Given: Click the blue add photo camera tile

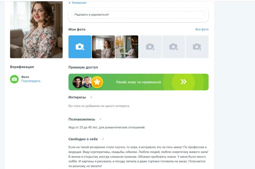Looking at the screenshot, I should coord(80,47).
